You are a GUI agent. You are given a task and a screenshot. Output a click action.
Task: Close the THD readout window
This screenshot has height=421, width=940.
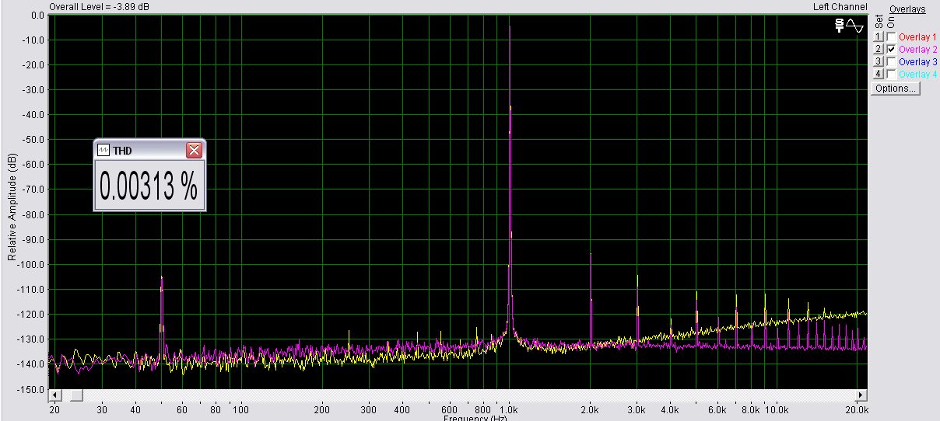[x=194, y=150]
